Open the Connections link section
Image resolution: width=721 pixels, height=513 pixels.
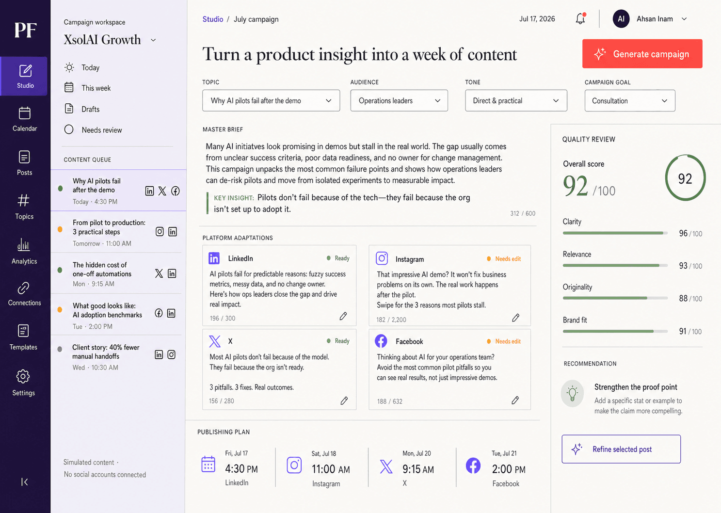click(x=24, y=294)
